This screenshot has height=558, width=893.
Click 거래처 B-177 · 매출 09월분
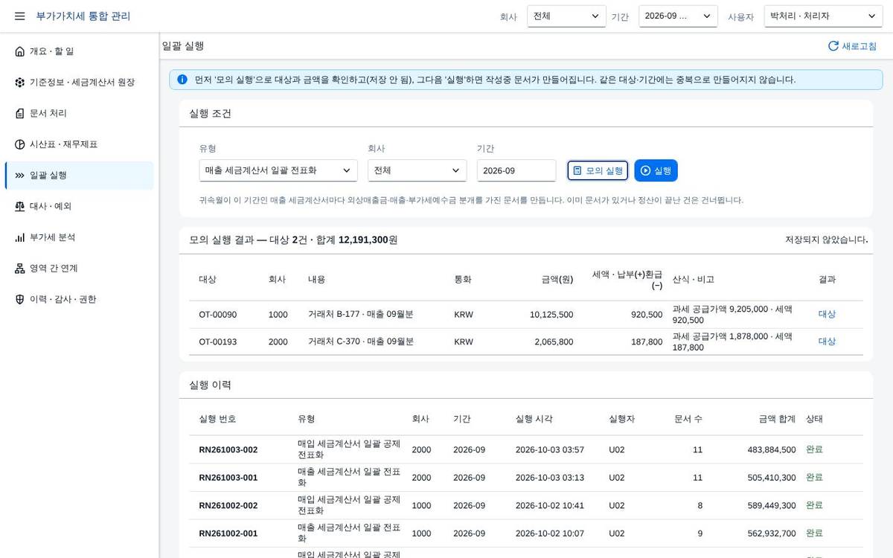click(361, 314)
